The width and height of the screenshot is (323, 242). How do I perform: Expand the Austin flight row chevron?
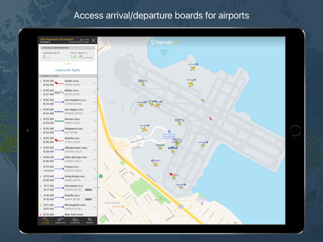(95, 83)
